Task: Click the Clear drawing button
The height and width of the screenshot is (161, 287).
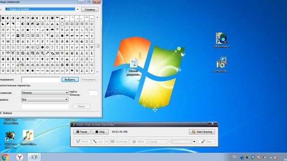Action: [206, 141]
